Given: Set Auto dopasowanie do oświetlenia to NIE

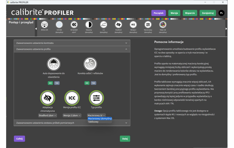Looking at the screenshot, I should 50,83.
